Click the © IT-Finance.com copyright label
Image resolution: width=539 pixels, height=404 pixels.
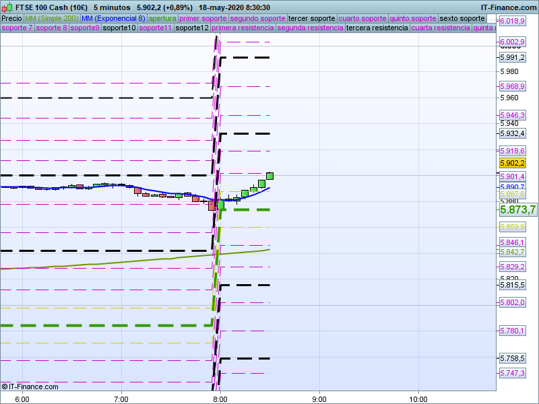click(x=30, y=386)
